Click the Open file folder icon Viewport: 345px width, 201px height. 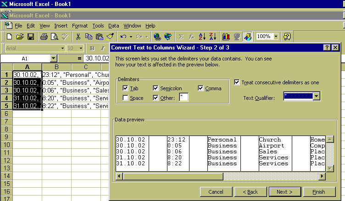click(x=20, y=37)
